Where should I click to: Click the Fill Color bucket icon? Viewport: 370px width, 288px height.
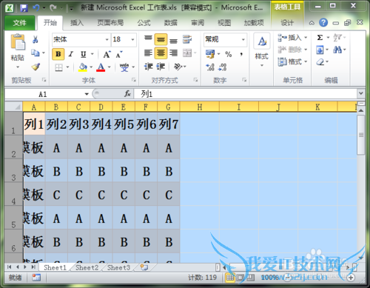[x=83, y=67]
